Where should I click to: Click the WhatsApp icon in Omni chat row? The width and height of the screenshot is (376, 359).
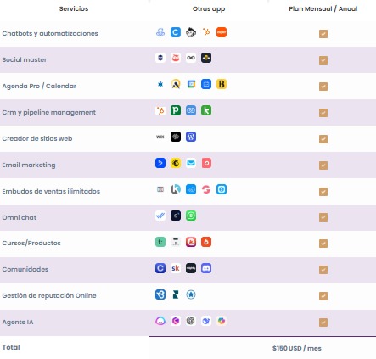[x=191, y=216]
